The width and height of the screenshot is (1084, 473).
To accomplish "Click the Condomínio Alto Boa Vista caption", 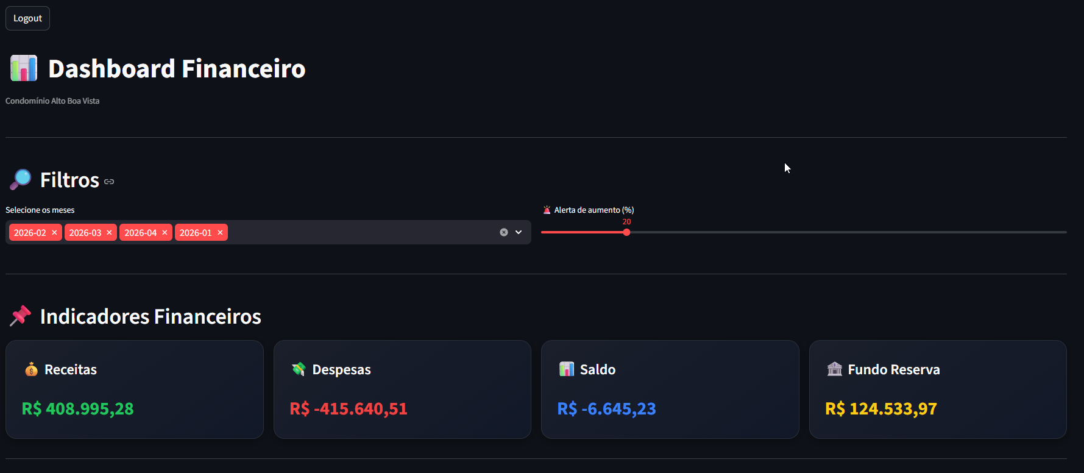I will click(52, 101).
